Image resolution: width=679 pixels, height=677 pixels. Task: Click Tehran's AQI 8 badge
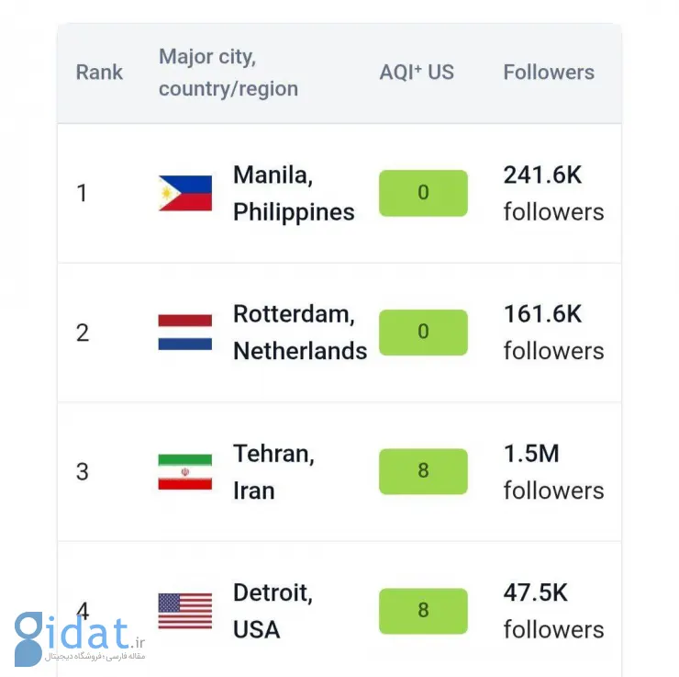[x=423, y=471]
